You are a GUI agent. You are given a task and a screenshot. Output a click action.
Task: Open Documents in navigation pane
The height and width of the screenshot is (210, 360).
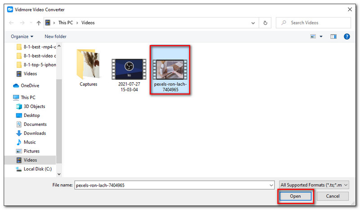31,125
